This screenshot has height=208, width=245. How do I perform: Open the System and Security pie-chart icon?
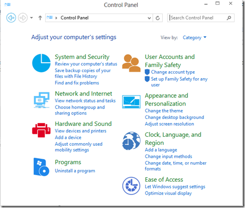coord(41,63)
